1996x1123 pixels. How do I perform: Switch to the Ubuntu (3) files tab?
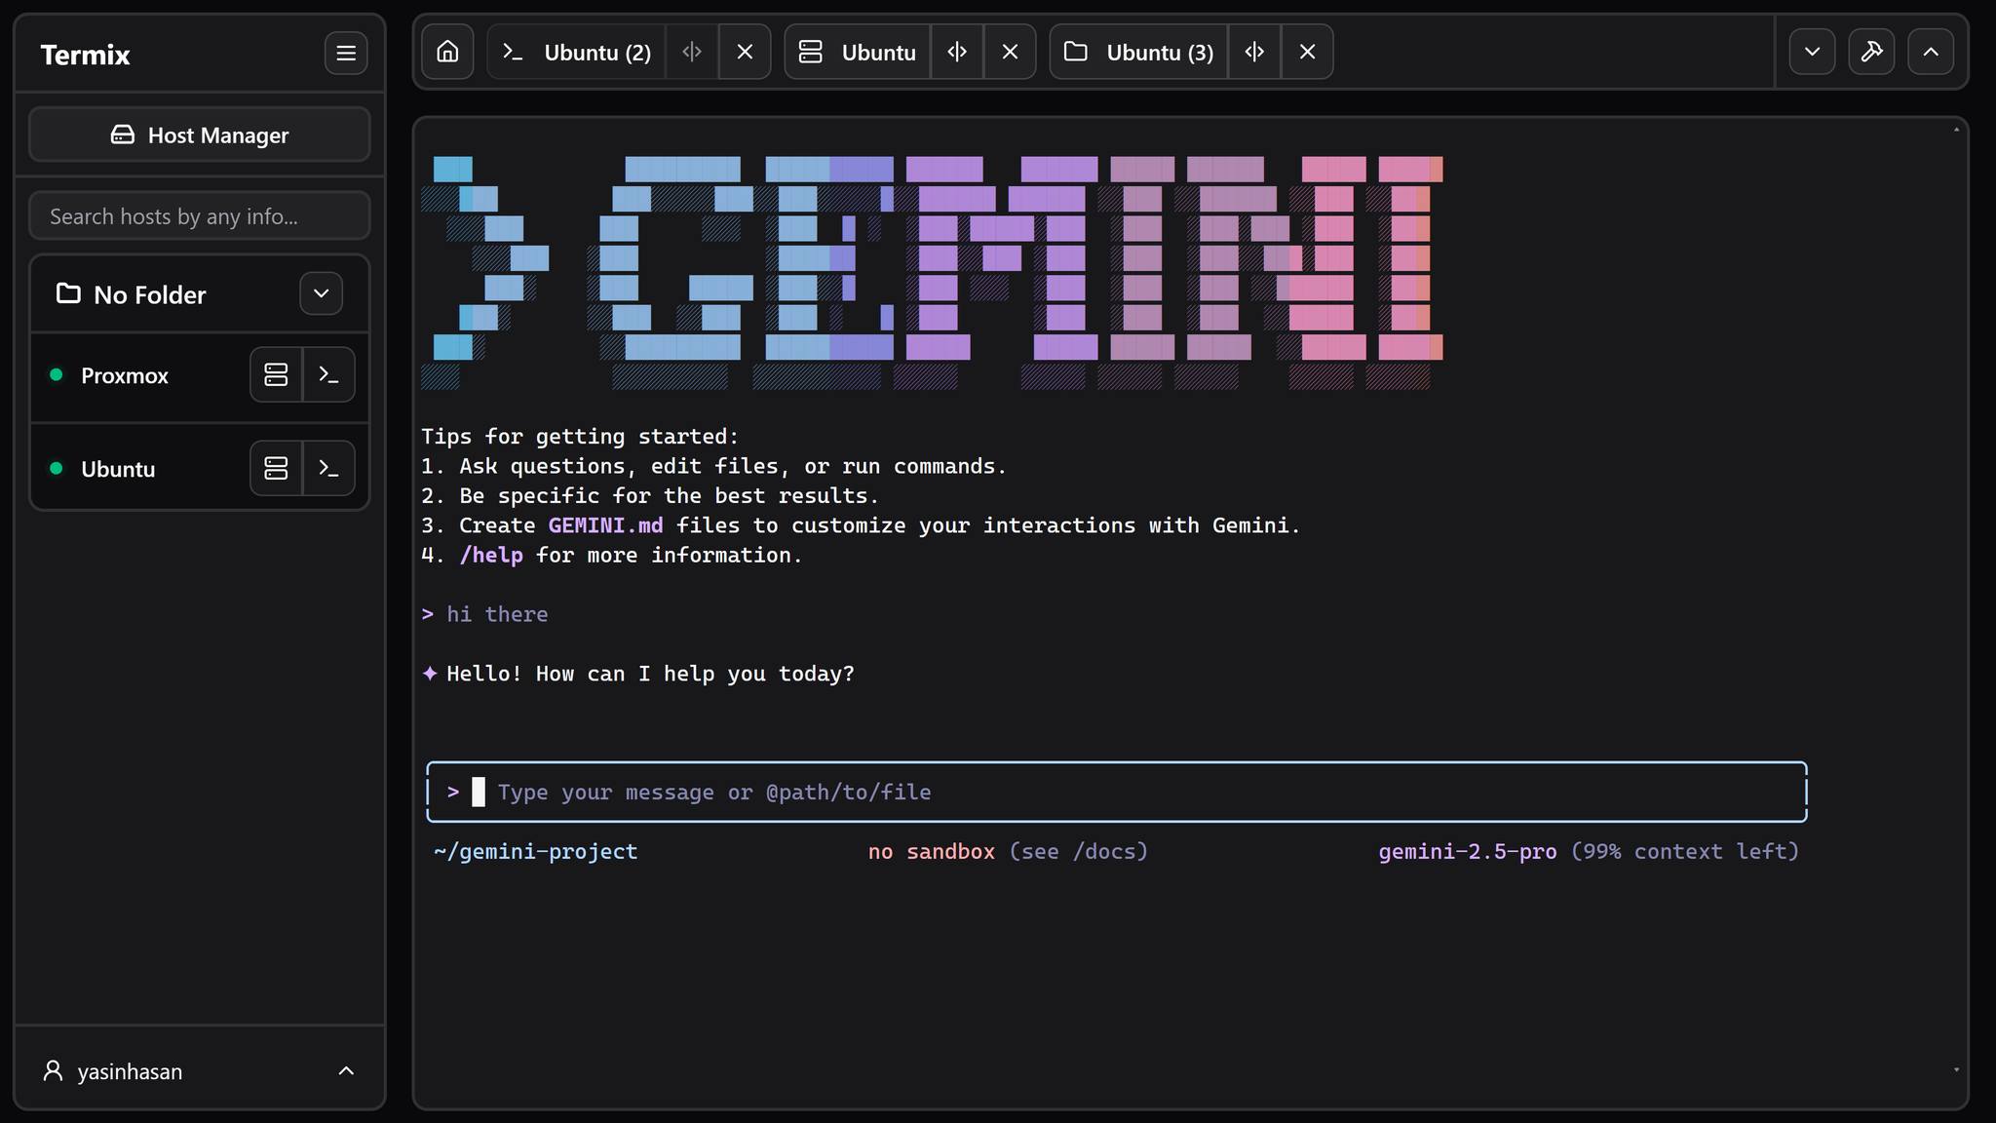tap(1139, 52)
